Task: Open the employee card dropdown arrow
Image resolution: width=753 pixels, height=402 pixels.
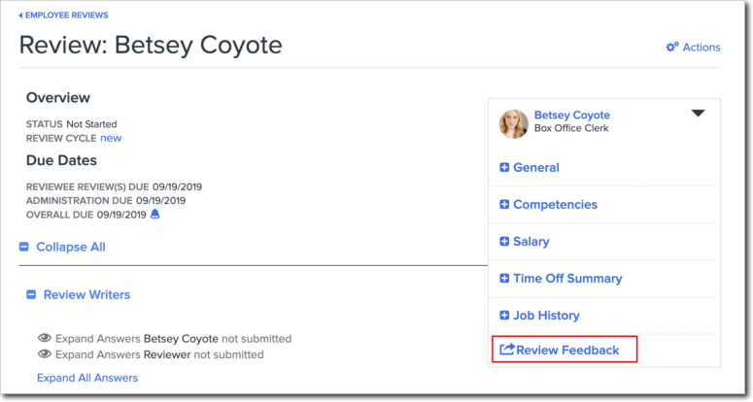Action: pyautogui.click(x=698, y=114)
